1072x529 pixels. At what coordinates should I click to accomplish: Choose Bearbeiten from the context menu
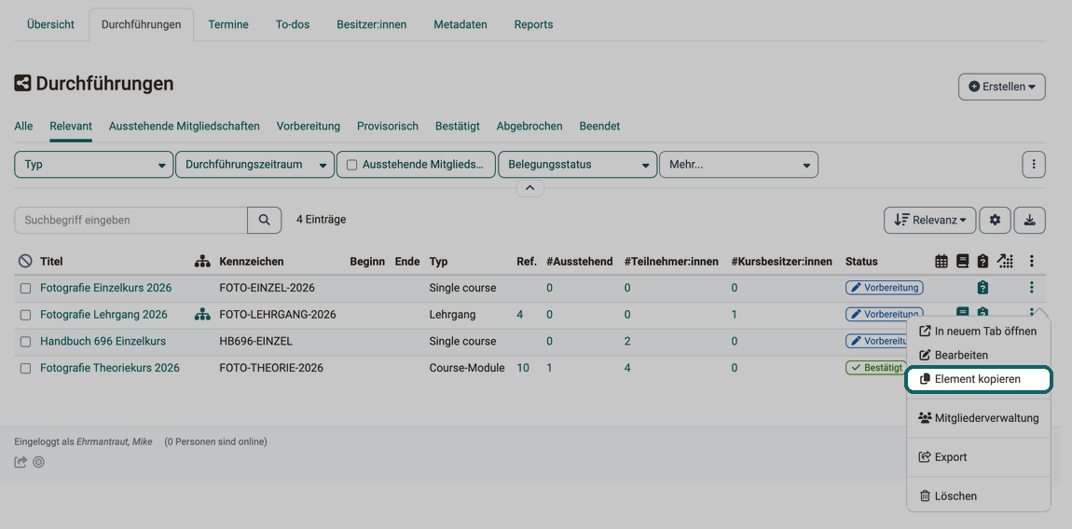(979, 356)
